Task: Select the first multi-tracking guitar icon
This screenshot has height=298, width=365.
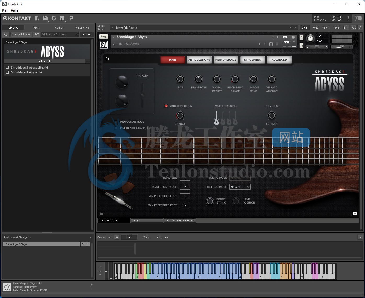Action: tap(216, 118)
